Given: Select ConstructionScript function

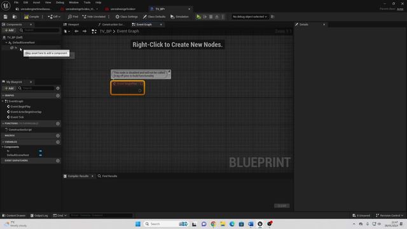Looking at the screenshot, I should (20, 130).
